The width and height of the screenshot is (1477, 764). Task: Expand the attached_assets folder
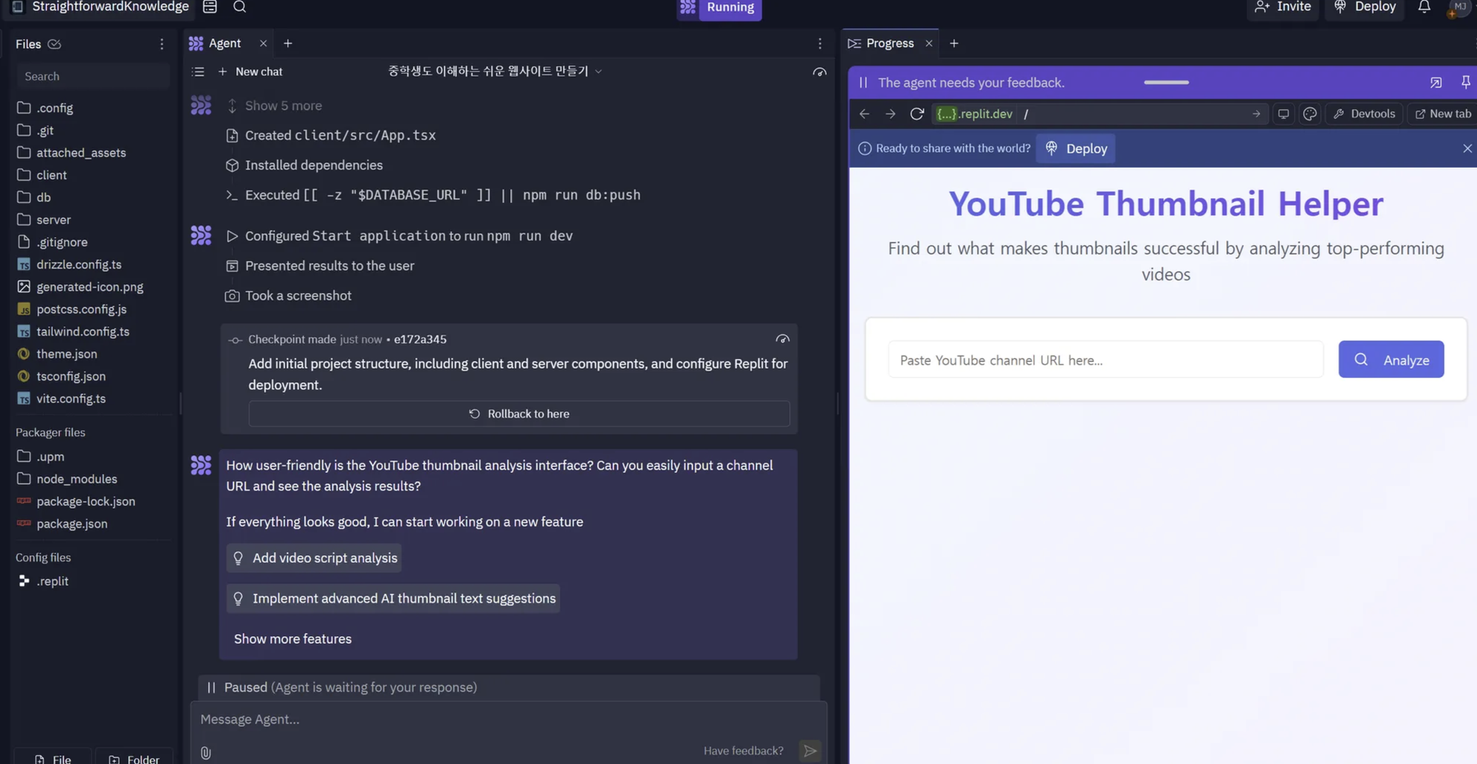pos(72,153)
